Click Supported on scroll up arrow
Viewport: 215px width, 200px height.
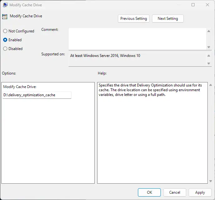[x=209, y=56]
